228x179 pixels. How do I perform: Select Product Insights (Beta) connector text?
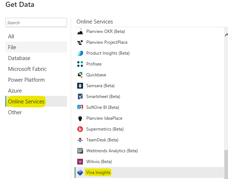[x=108, y=53]
